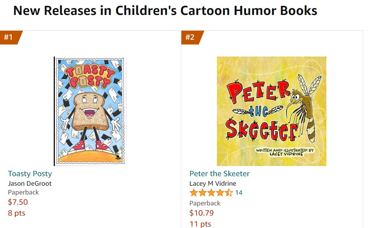Select author Lacey M Vidrine

click(213, 183)
